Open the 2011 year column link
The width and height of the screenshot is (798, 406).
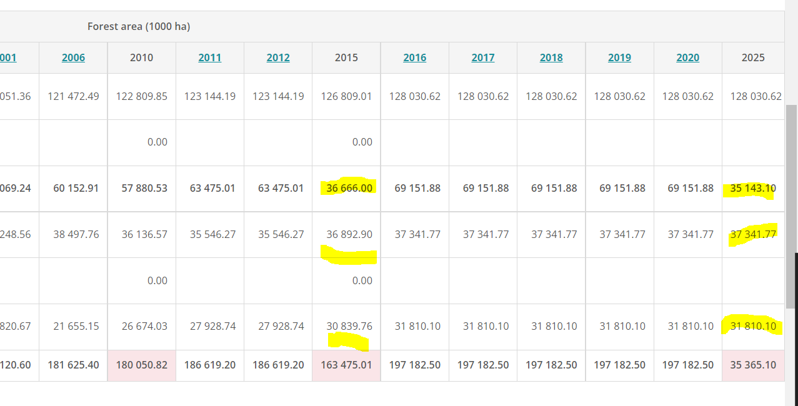coord(210,57)
